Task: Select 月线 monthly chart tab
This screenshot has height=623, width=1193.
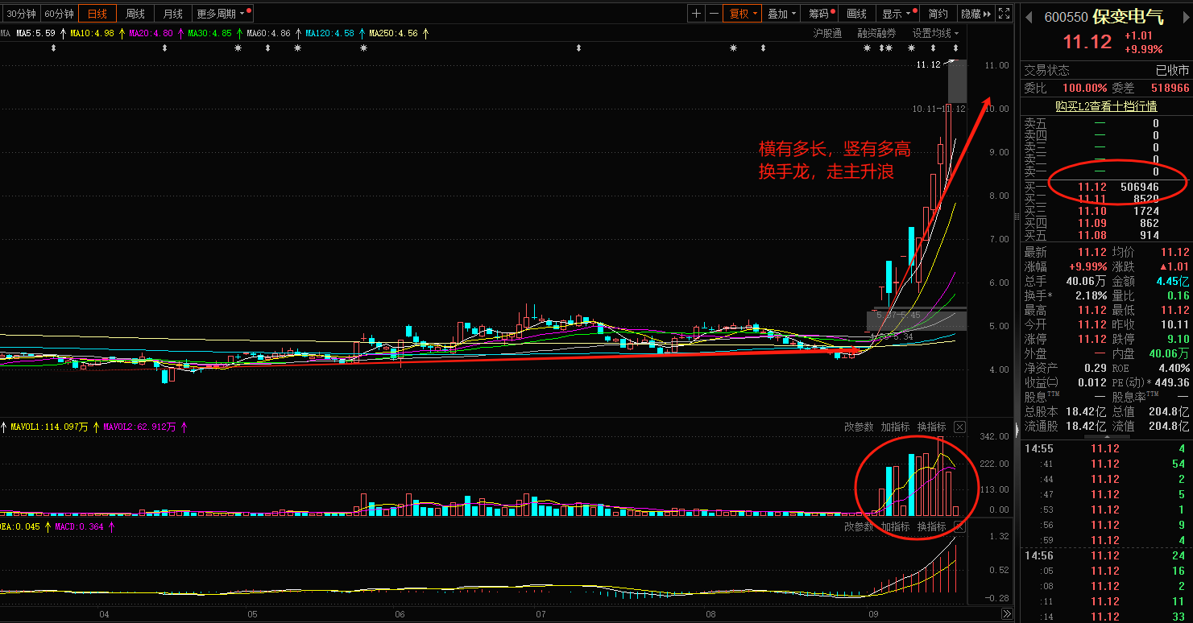Action: [172, 14]
